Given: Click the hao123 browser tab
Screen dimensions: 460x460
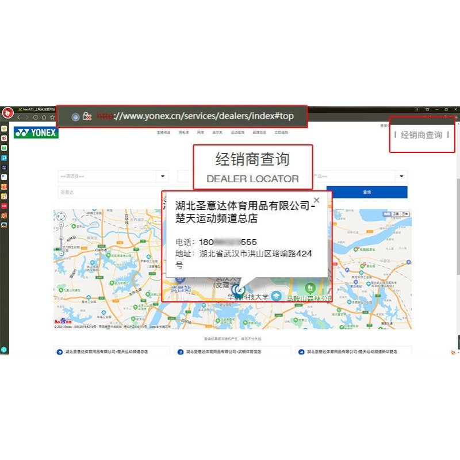Looking at the screenshot, I should 37,109.
